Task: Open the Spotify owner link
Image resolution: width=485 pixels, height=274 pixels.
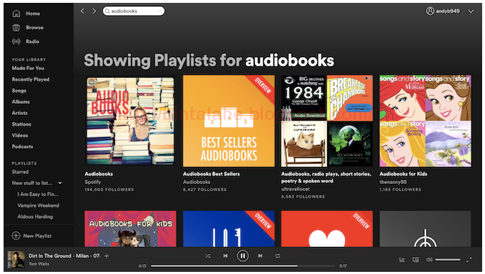Action: [x=93, y=182]
